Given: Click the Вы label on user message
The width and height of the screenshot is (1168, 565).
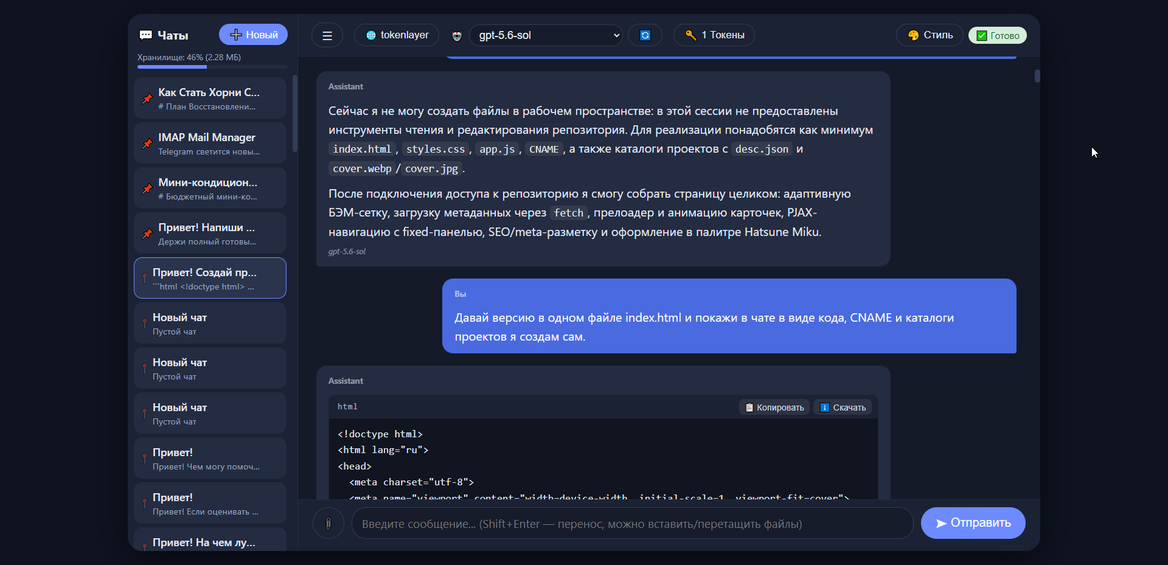Looking at the screenshot, I should pyautogui.click(x=461, y=294).
